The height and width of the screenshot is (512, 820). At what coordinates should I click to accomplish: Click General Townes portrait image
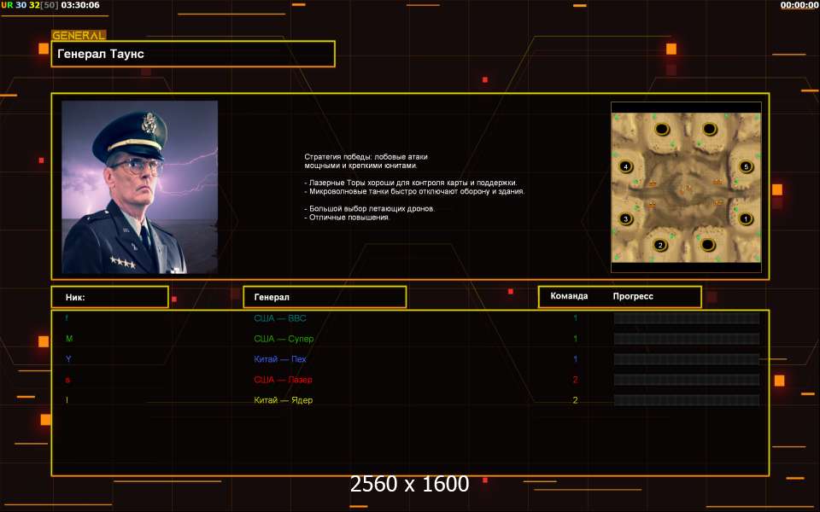coord(140,187)
